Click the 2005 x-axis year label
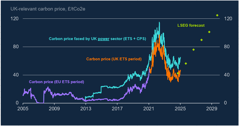This screenshot has height=126, width=239. [x=23, y=108]
